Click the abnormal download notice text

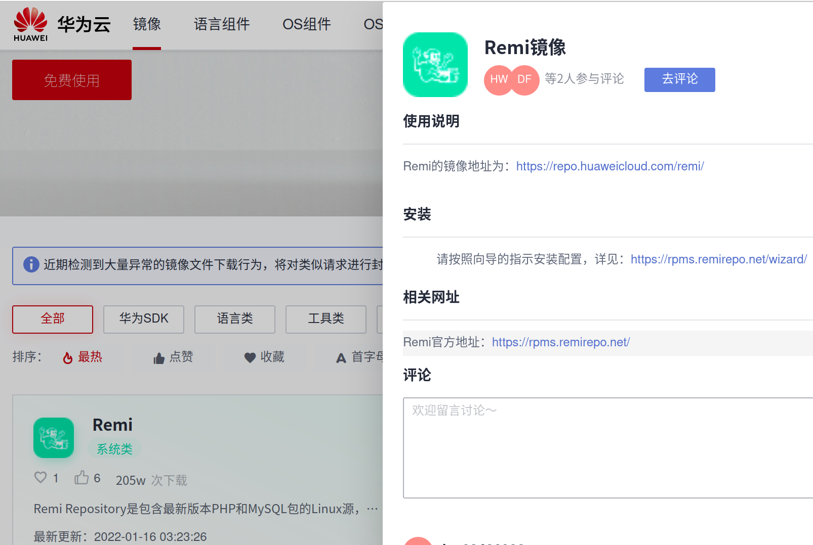pyautogui.click(x=213, y=264)
